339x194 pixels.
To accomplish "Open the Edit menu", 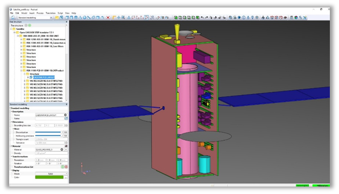I will [x=17, y=13].
